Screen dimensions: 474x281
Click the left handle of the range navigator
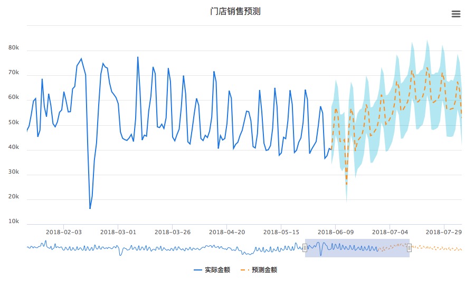tap(305, 248)
